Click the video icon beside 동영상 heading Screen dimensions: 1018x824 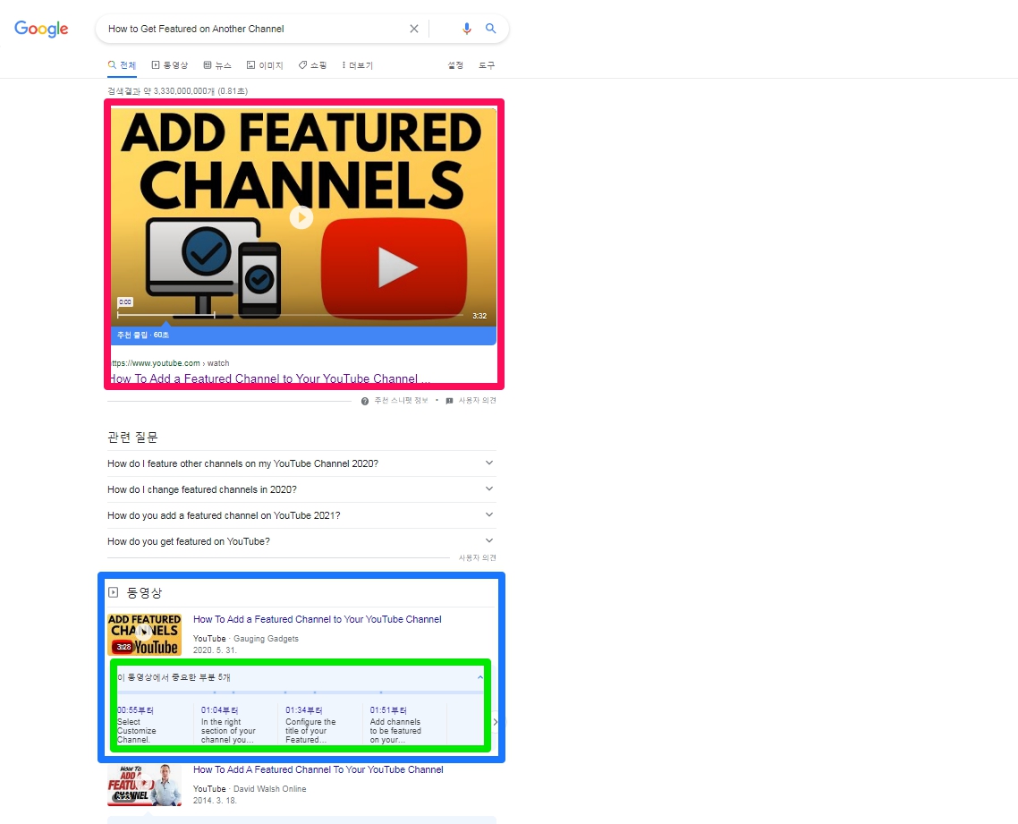tap(113, 592)
